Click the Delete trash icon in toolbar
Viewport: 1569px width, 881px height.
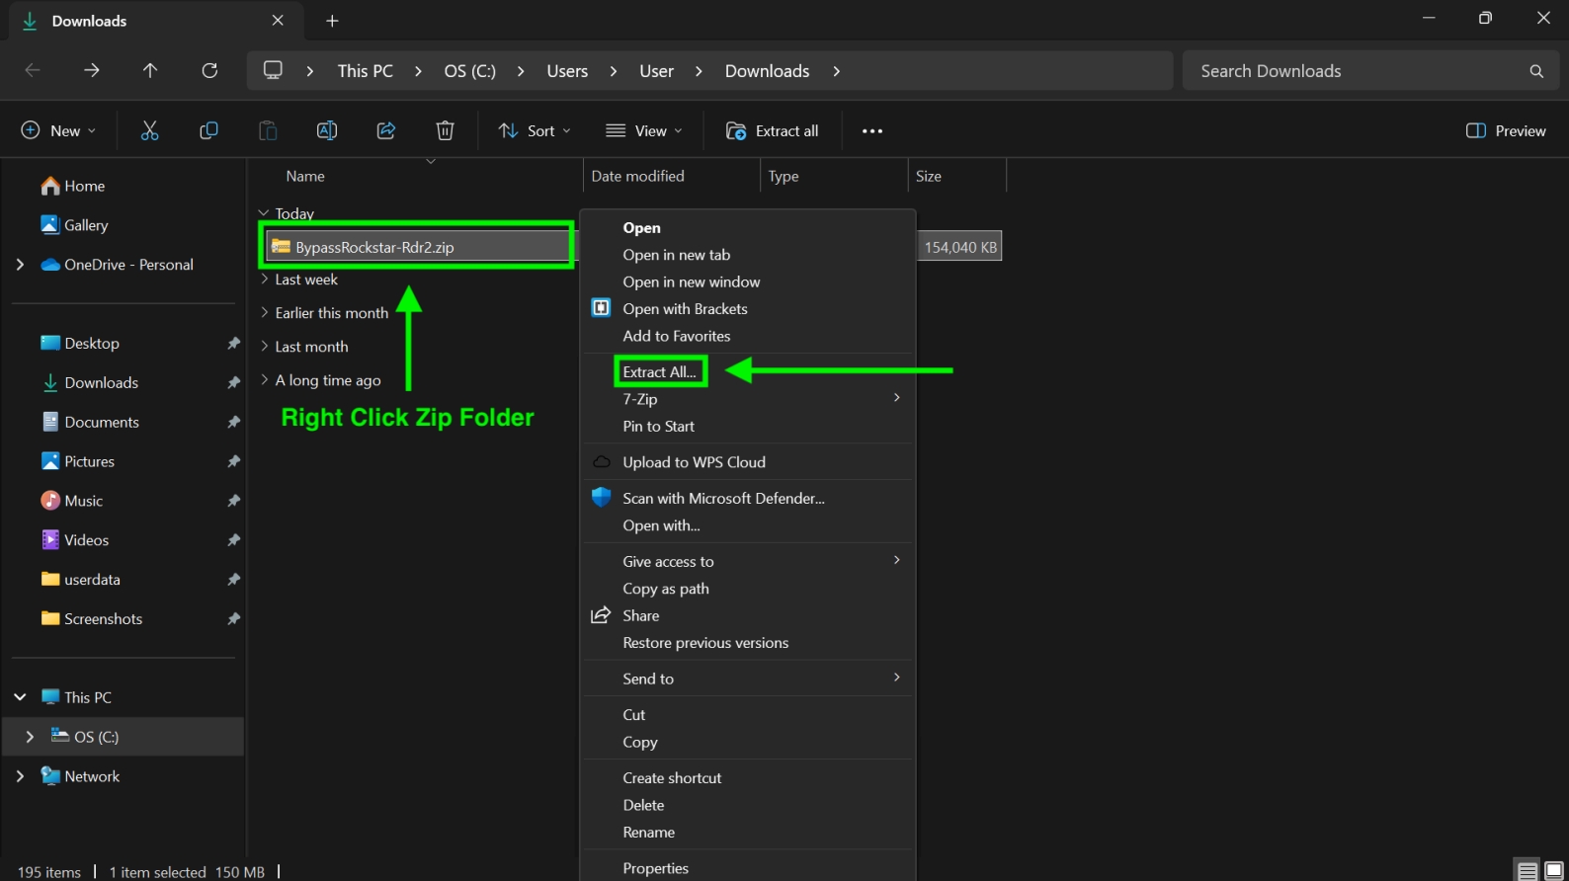click(x=446, y=130)
